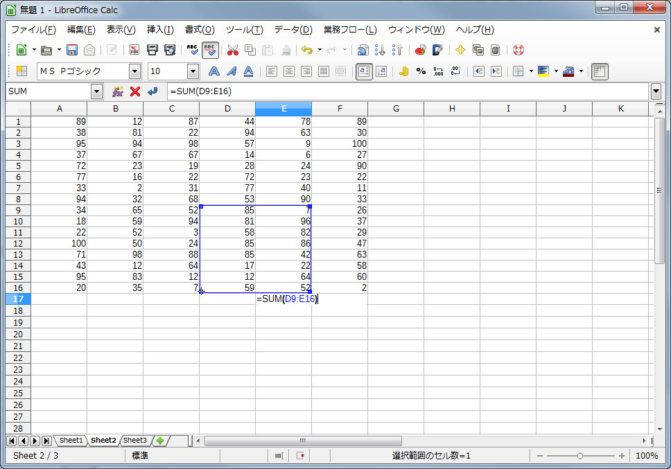Toggle underline text

pos(249,71)
